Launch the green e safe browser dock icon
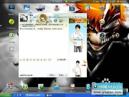This screenshot has height=97, width=129. [25, 86]
